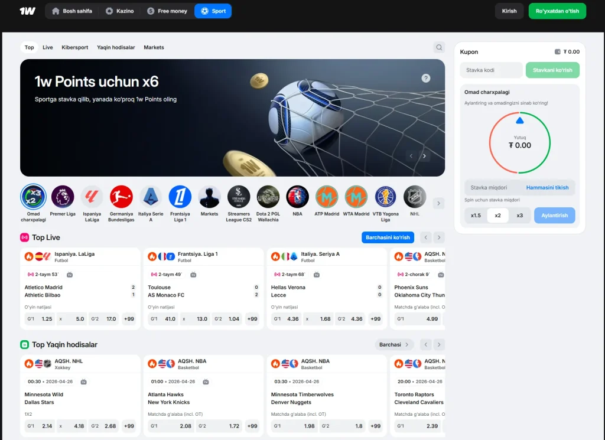
Task: Select the ATP Madrid icon
Action: [x=326, y=197]
